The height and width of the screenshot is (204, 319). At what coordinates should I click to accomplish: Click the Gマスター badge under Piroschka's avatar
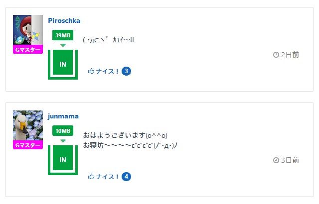(28, 49)
